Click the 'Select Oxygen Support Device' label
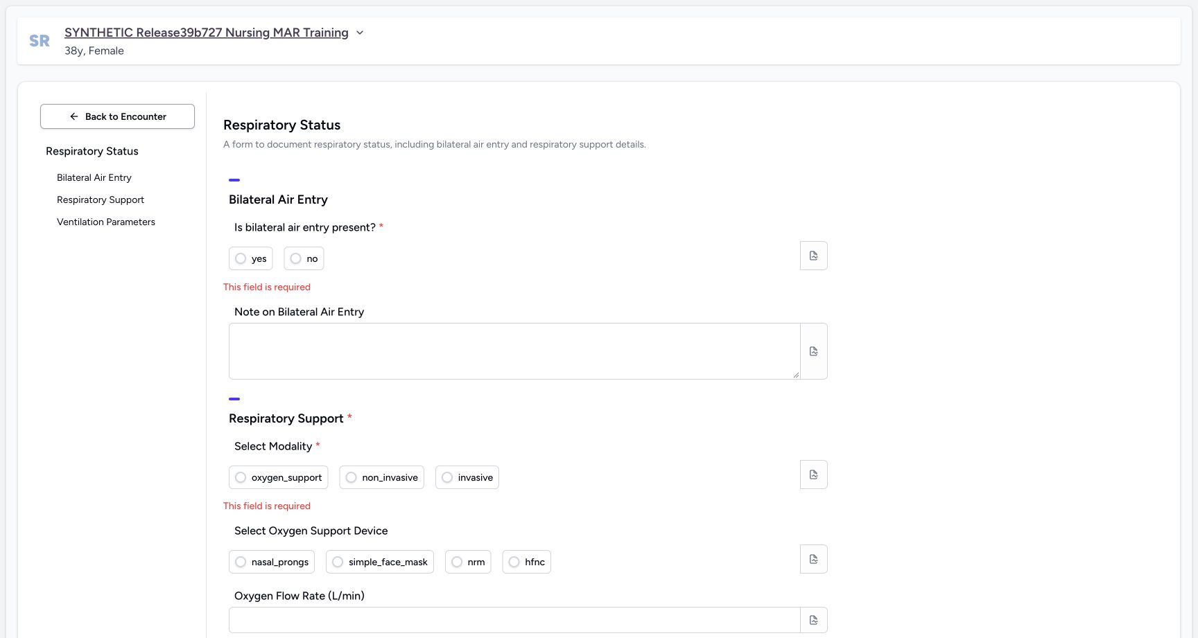Image resolution: width=1198 pixels, height=638 pixels. (x=311, y=531)
